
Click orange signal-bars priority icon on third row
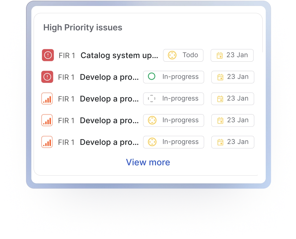(47, 99)
